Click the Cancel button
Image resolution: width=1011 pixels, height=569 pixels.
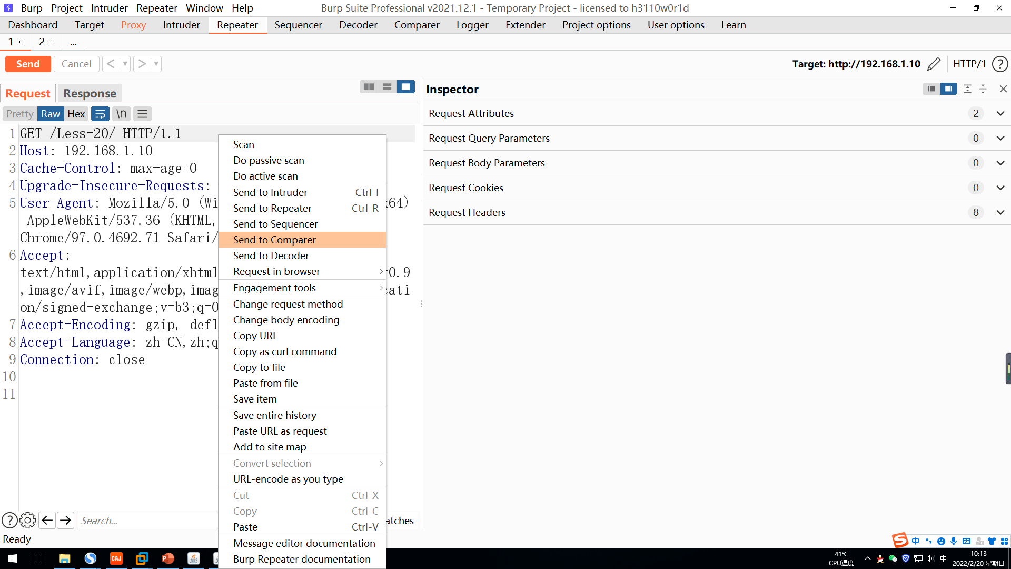(x=76, y=64)
